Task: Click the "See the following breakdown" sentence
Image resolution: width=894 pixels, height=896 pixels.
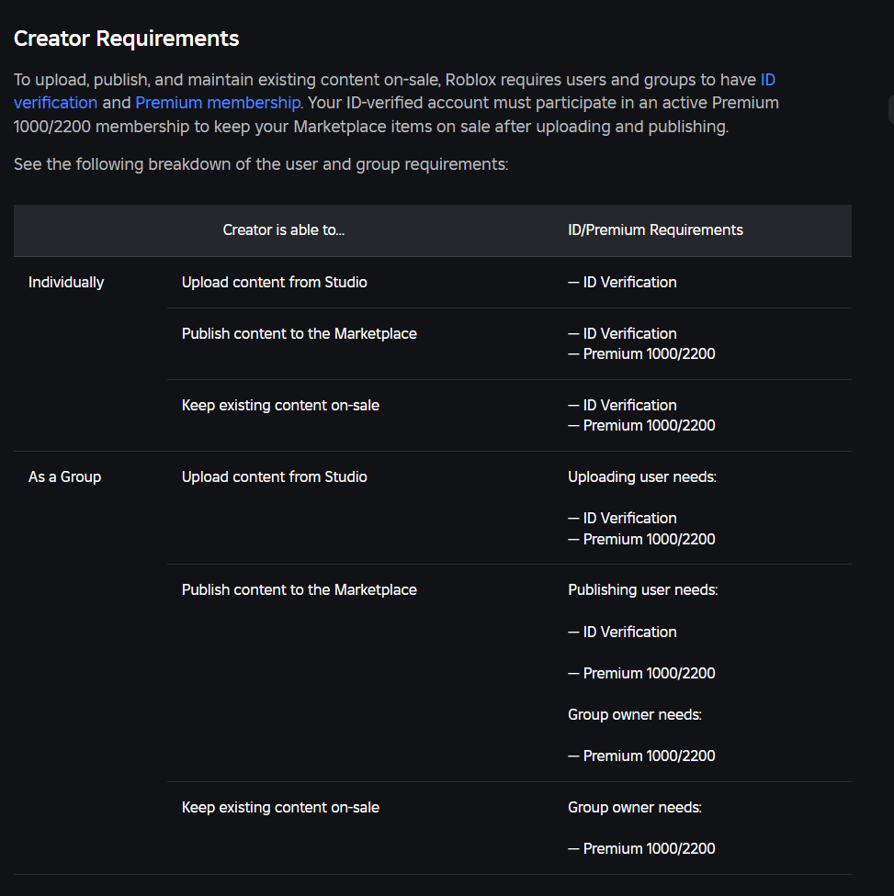Action: (261, 165)
